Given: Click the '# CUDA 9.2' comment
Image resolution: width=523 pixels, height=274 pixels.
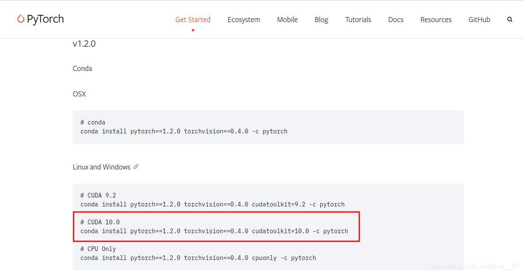Looking at the screenshot, I should [98, 195].
